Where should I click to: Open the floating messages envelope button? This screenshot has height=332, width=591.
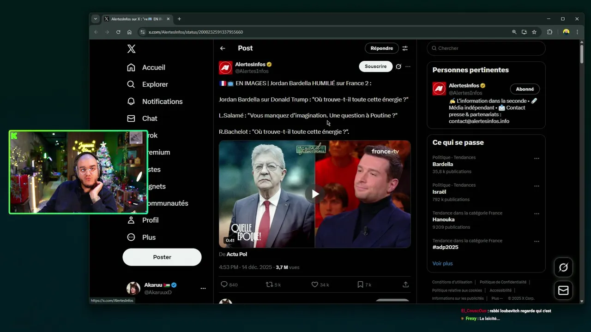[563, 290]
